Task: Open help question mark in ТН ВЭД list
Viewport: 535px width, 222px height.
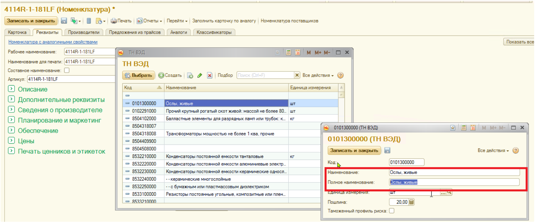Action: (x=340, y=75)
